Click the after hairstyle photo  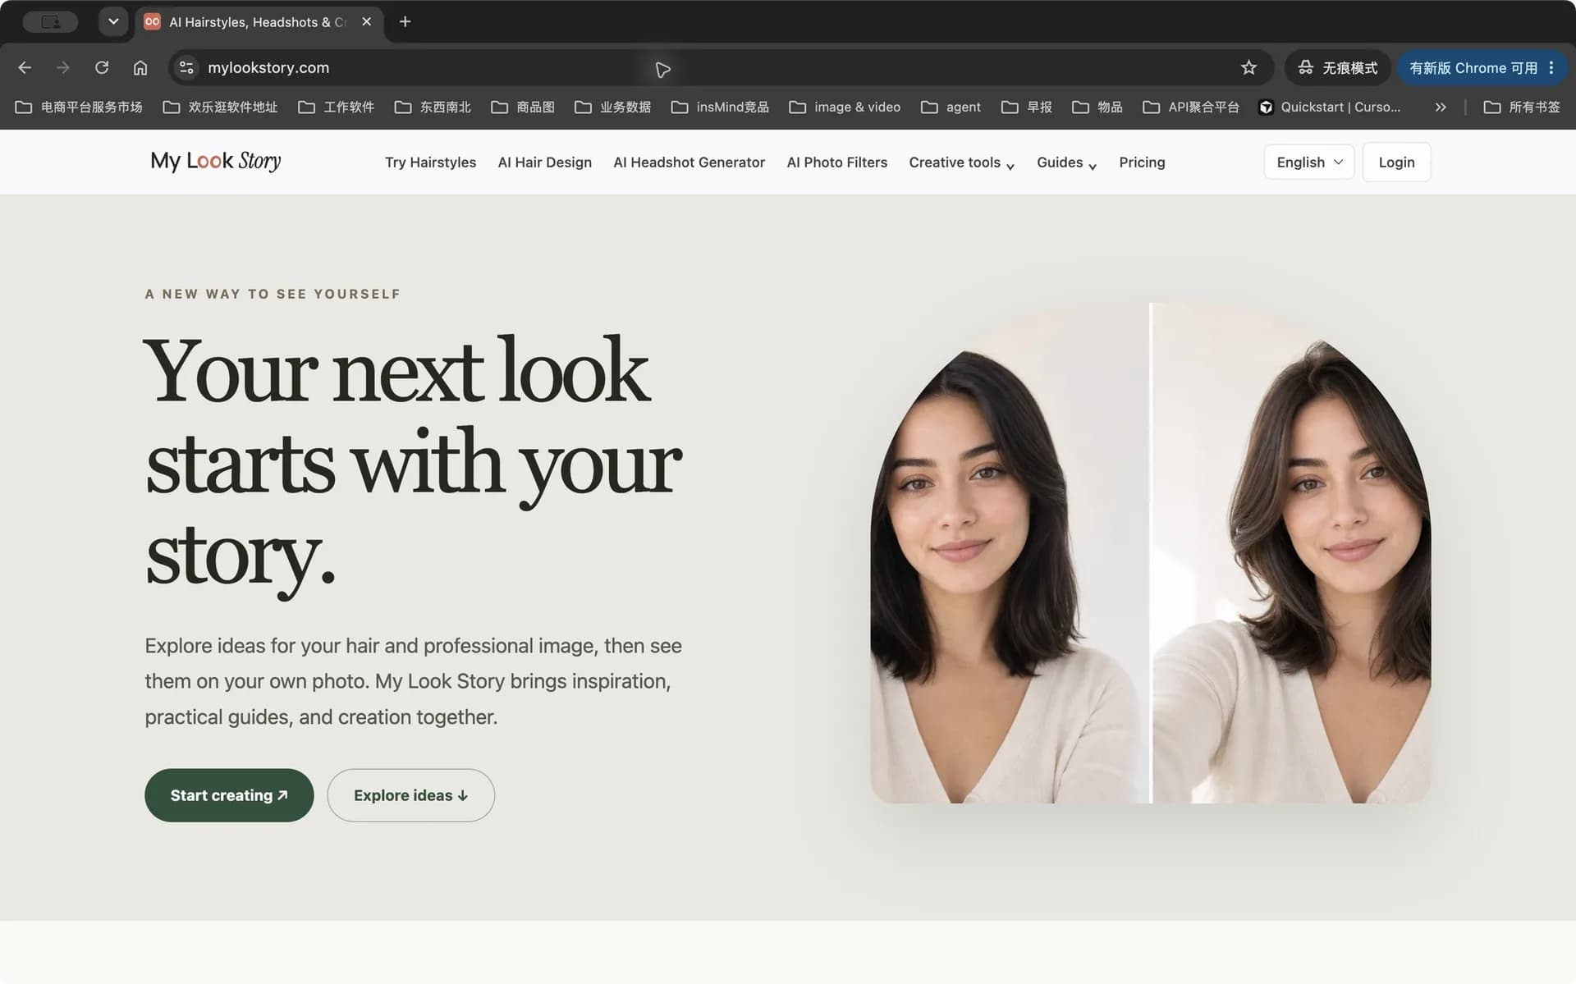[1292, 552]
